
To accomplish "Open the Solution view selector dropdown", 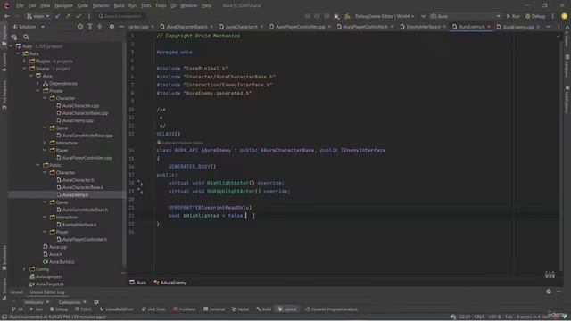I will pos(29,27).
